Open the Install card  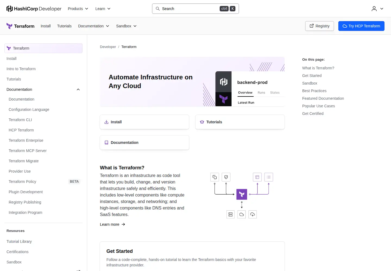pos(144,122)
